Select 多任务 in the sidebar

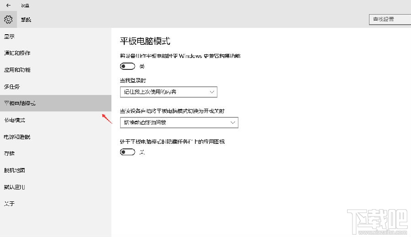[56, 86]
